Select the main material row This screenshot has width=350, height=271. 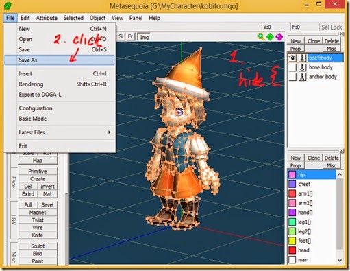(x=312, y=260)
